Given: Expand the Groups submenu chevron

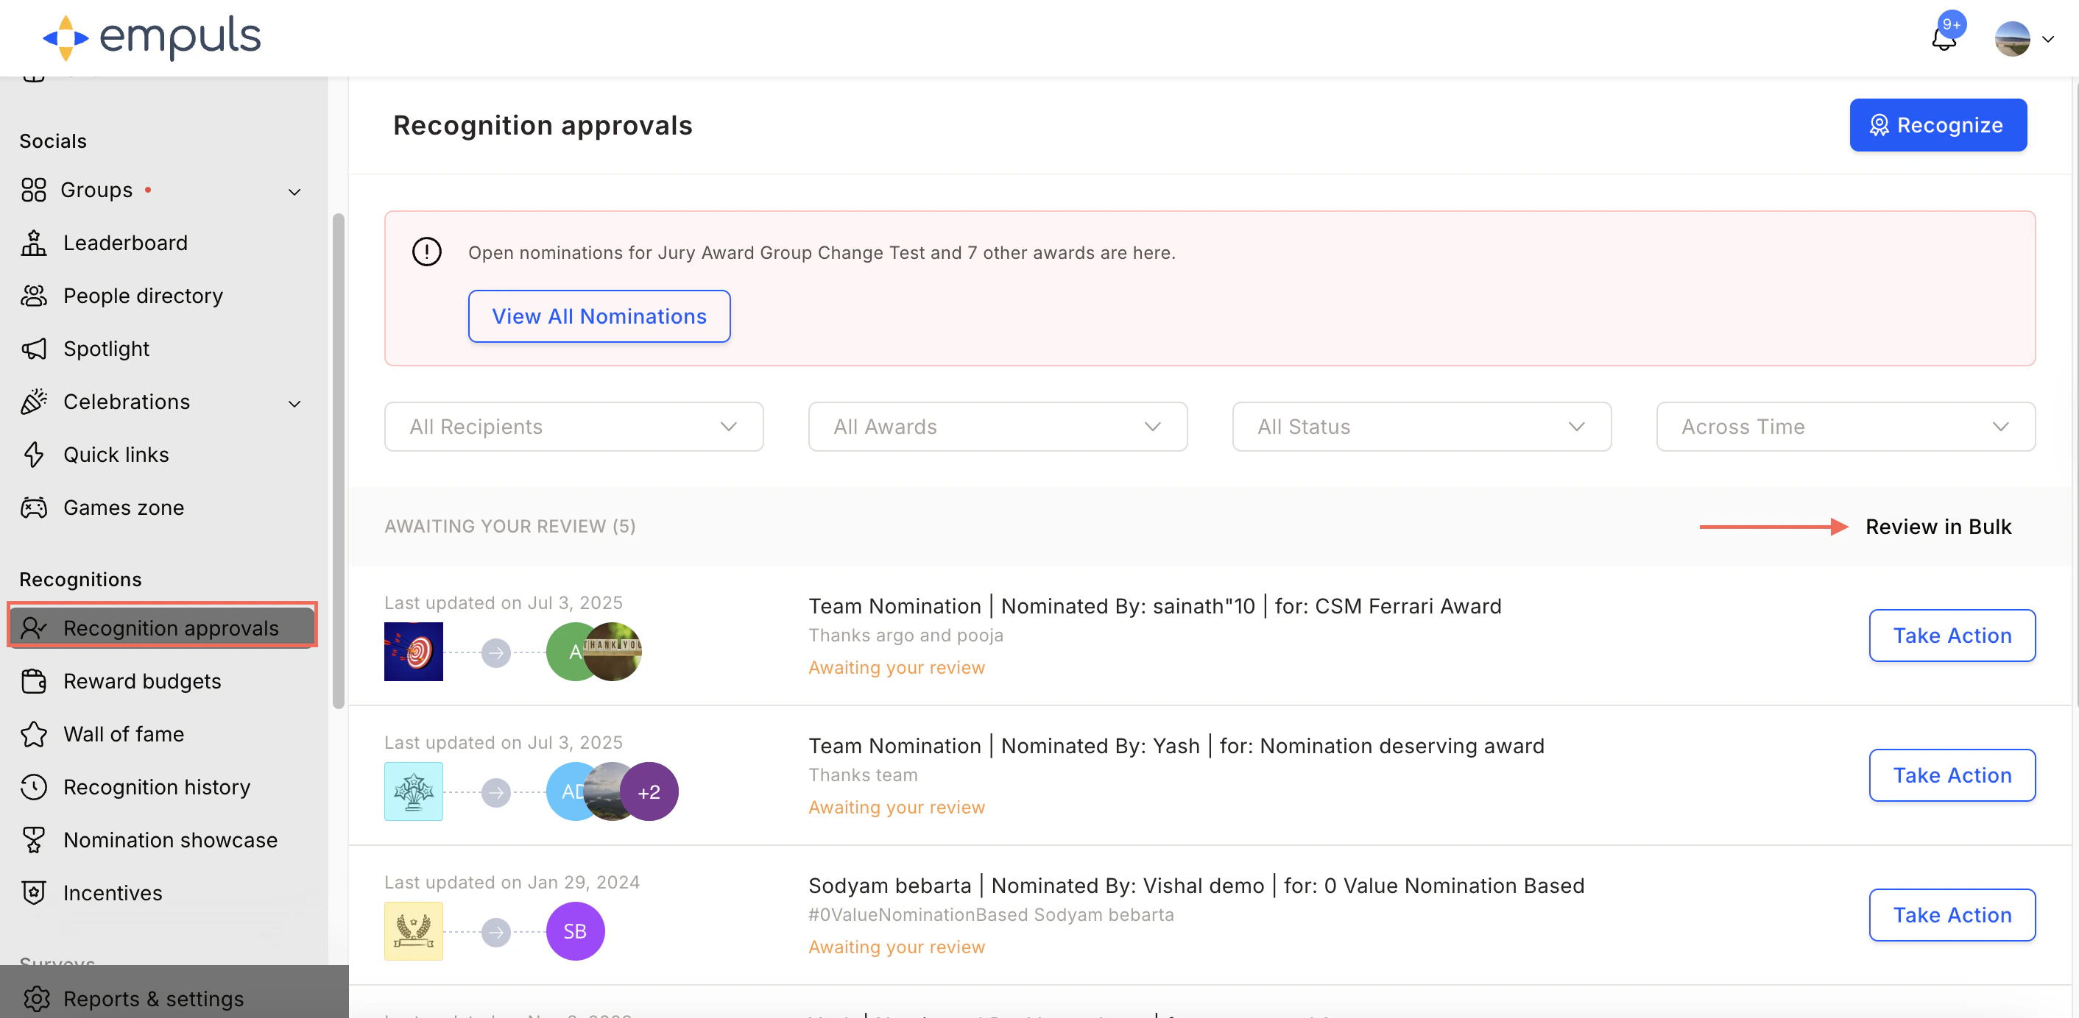Looking at the screenshot, I should click(x=294, y=191).
